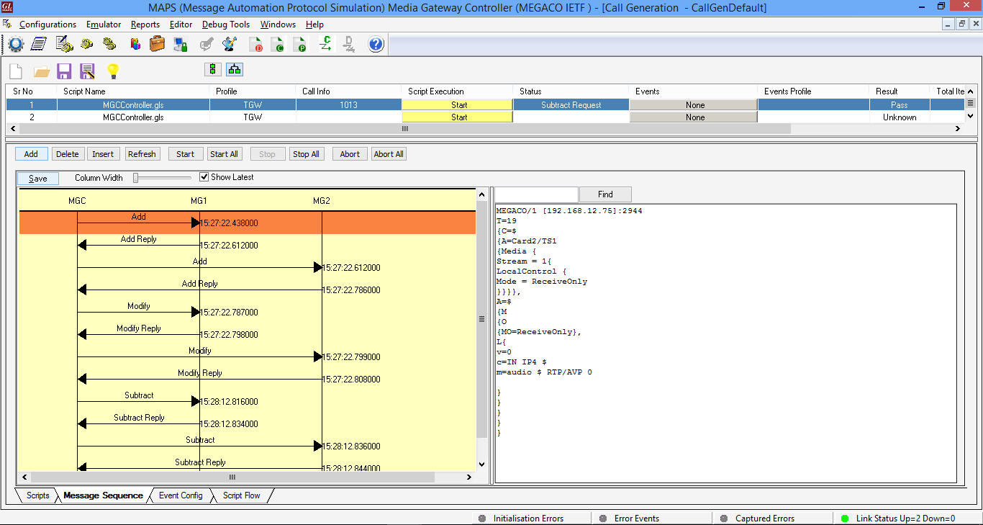The image size is (983, 525).
Task: Open the Help menu
Action: 314,24
